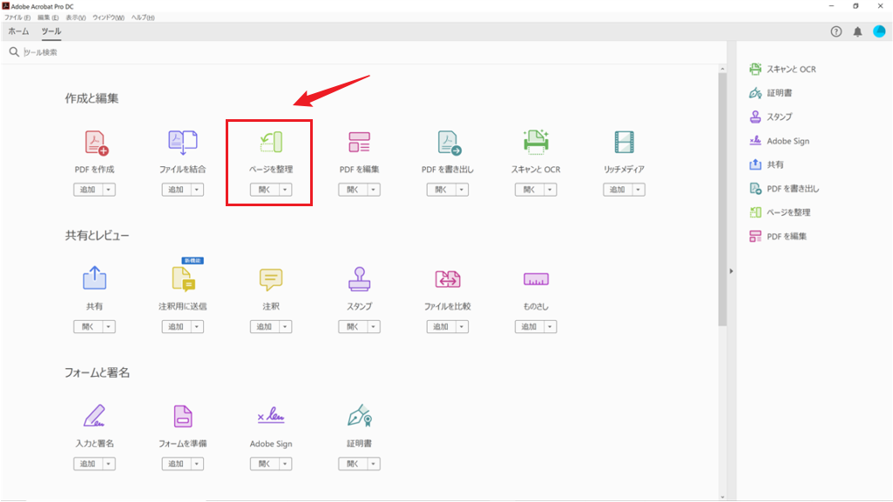The height and width of the screenshot is (502, 893).
Task: Expand dropdown arrow under 証明書
Action: click(x=374, y=464)
